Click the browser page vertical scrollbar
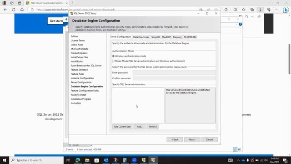 [289, 59]
